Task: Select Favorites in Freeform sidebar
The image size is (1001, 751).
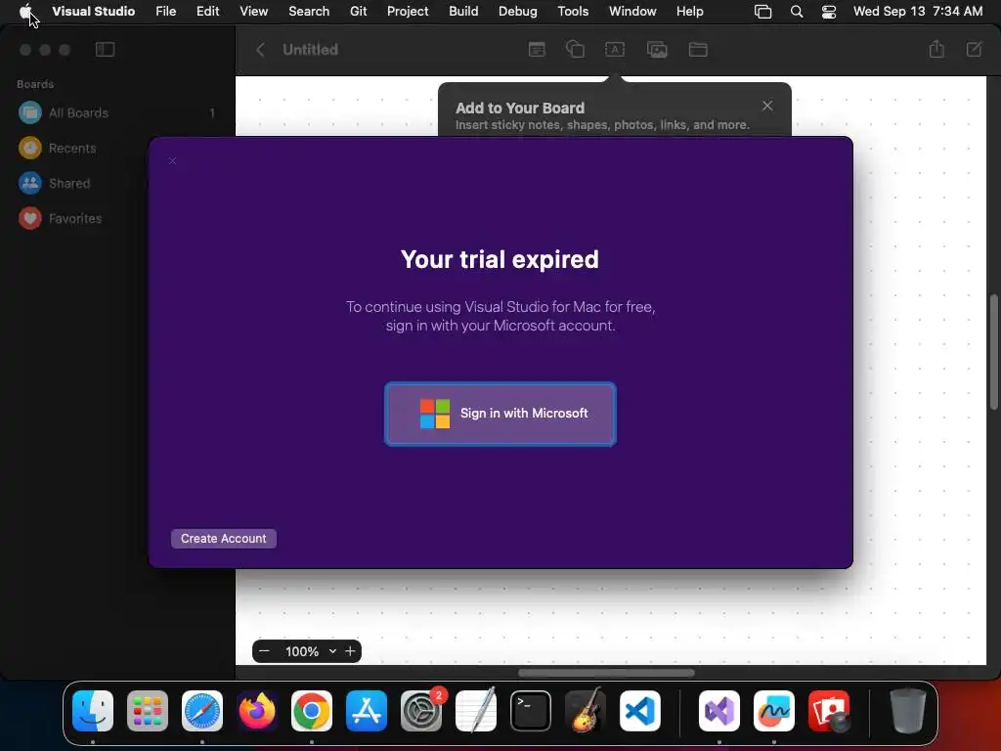Action: [x=117, y=218]
